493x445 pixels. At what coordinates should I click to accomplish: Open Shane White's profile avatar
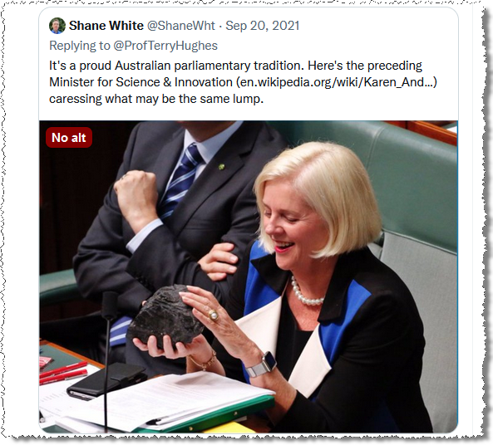57,26
